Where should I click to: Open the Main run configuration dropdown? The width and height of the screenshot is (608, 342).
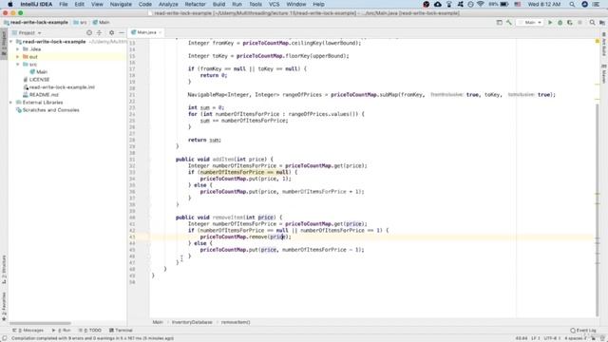[530, 23]
